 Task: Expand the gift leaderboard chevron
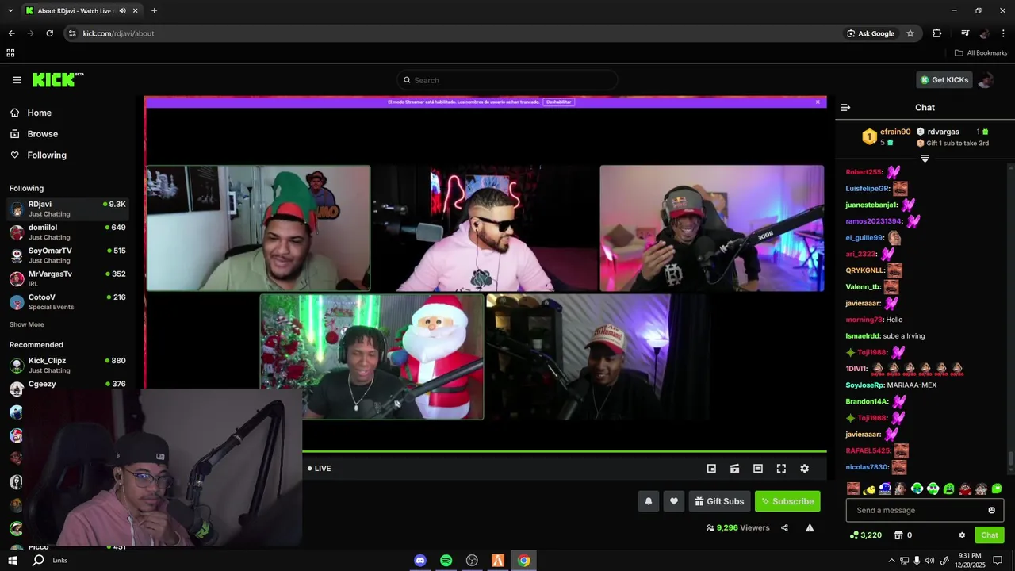point(925,159)
